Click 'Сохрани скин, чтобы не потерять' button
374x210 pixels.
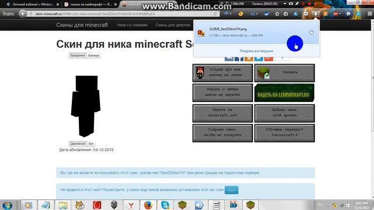pyautogui.click(x=223, y=133)
